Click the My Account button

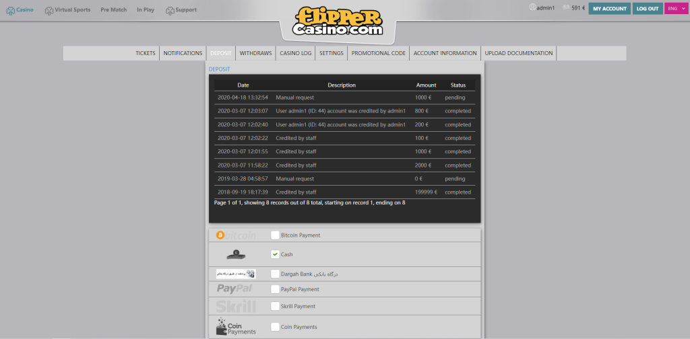[x=609, y=9]
